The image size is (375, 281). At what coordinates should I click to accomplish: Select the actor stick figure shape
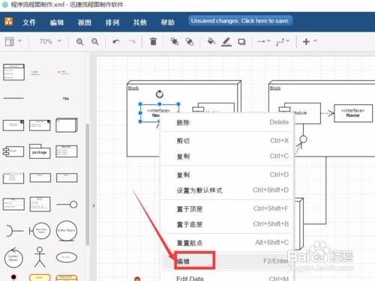40,257
